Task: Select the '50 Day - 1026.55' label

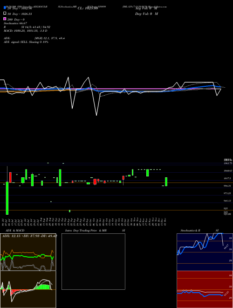Action: (x=20, y=14)
